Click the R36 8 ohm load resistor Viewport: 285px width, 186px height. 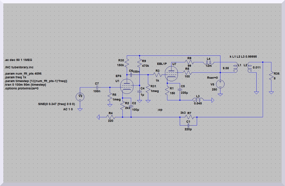[x=271, y=75]
